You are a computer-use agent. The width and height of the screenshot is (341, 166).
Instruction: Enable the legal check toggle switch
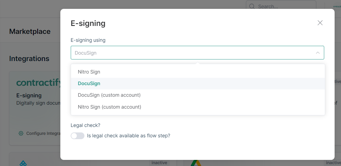tap(77, 136)
